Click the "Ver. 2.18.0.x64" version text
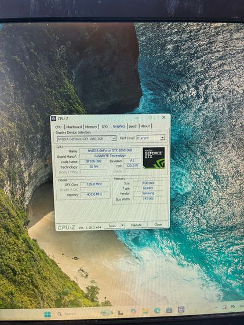 pos(90,227)
